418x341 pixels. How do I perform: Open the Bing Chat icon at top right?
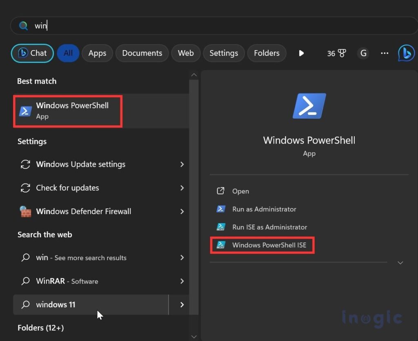click(x=406, y=53)
